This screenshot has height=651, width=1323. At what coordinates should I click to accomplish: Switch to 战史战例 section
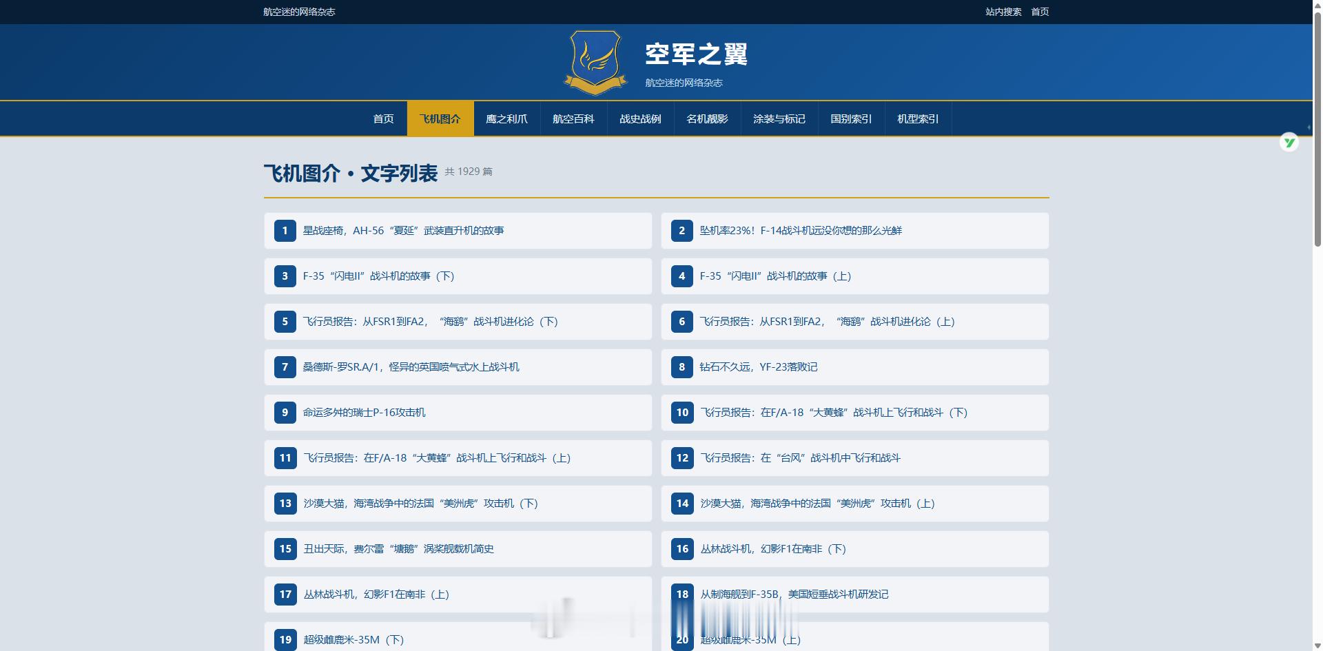(x=640, y=118)
